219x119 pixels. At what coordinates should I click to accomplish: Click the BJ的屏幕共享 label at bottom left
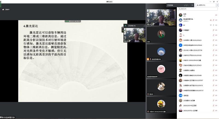coord(8,117)
